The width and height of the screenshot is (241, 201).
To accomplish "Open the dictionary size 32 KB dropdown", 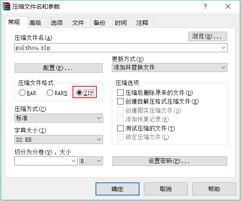I will 59,139.
